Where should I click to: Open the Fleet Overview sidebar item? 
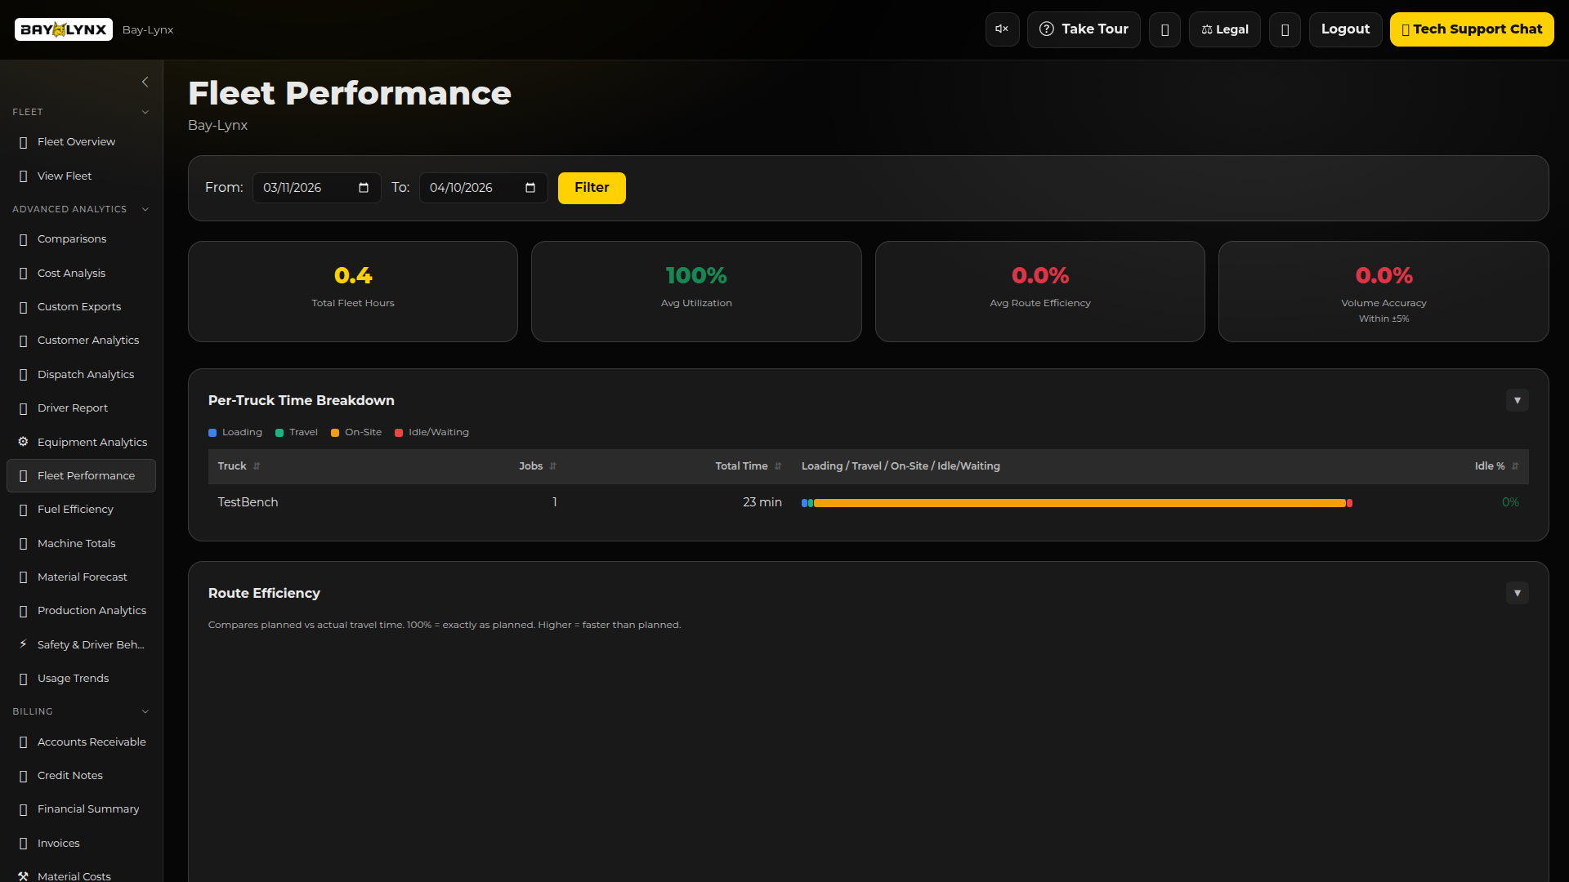tap(77, 141)
